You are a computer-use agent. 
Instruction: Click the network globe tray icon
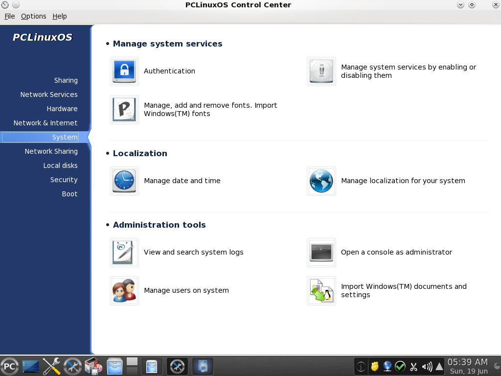(x=387, y=366)
